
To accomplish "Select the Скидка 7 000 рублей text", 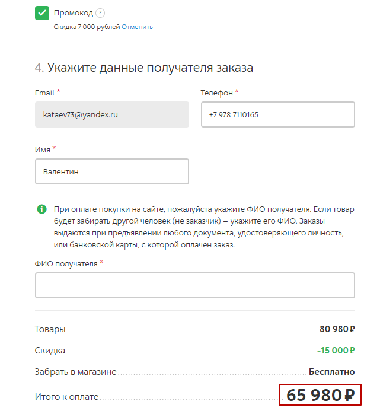I will click(87, 27).
